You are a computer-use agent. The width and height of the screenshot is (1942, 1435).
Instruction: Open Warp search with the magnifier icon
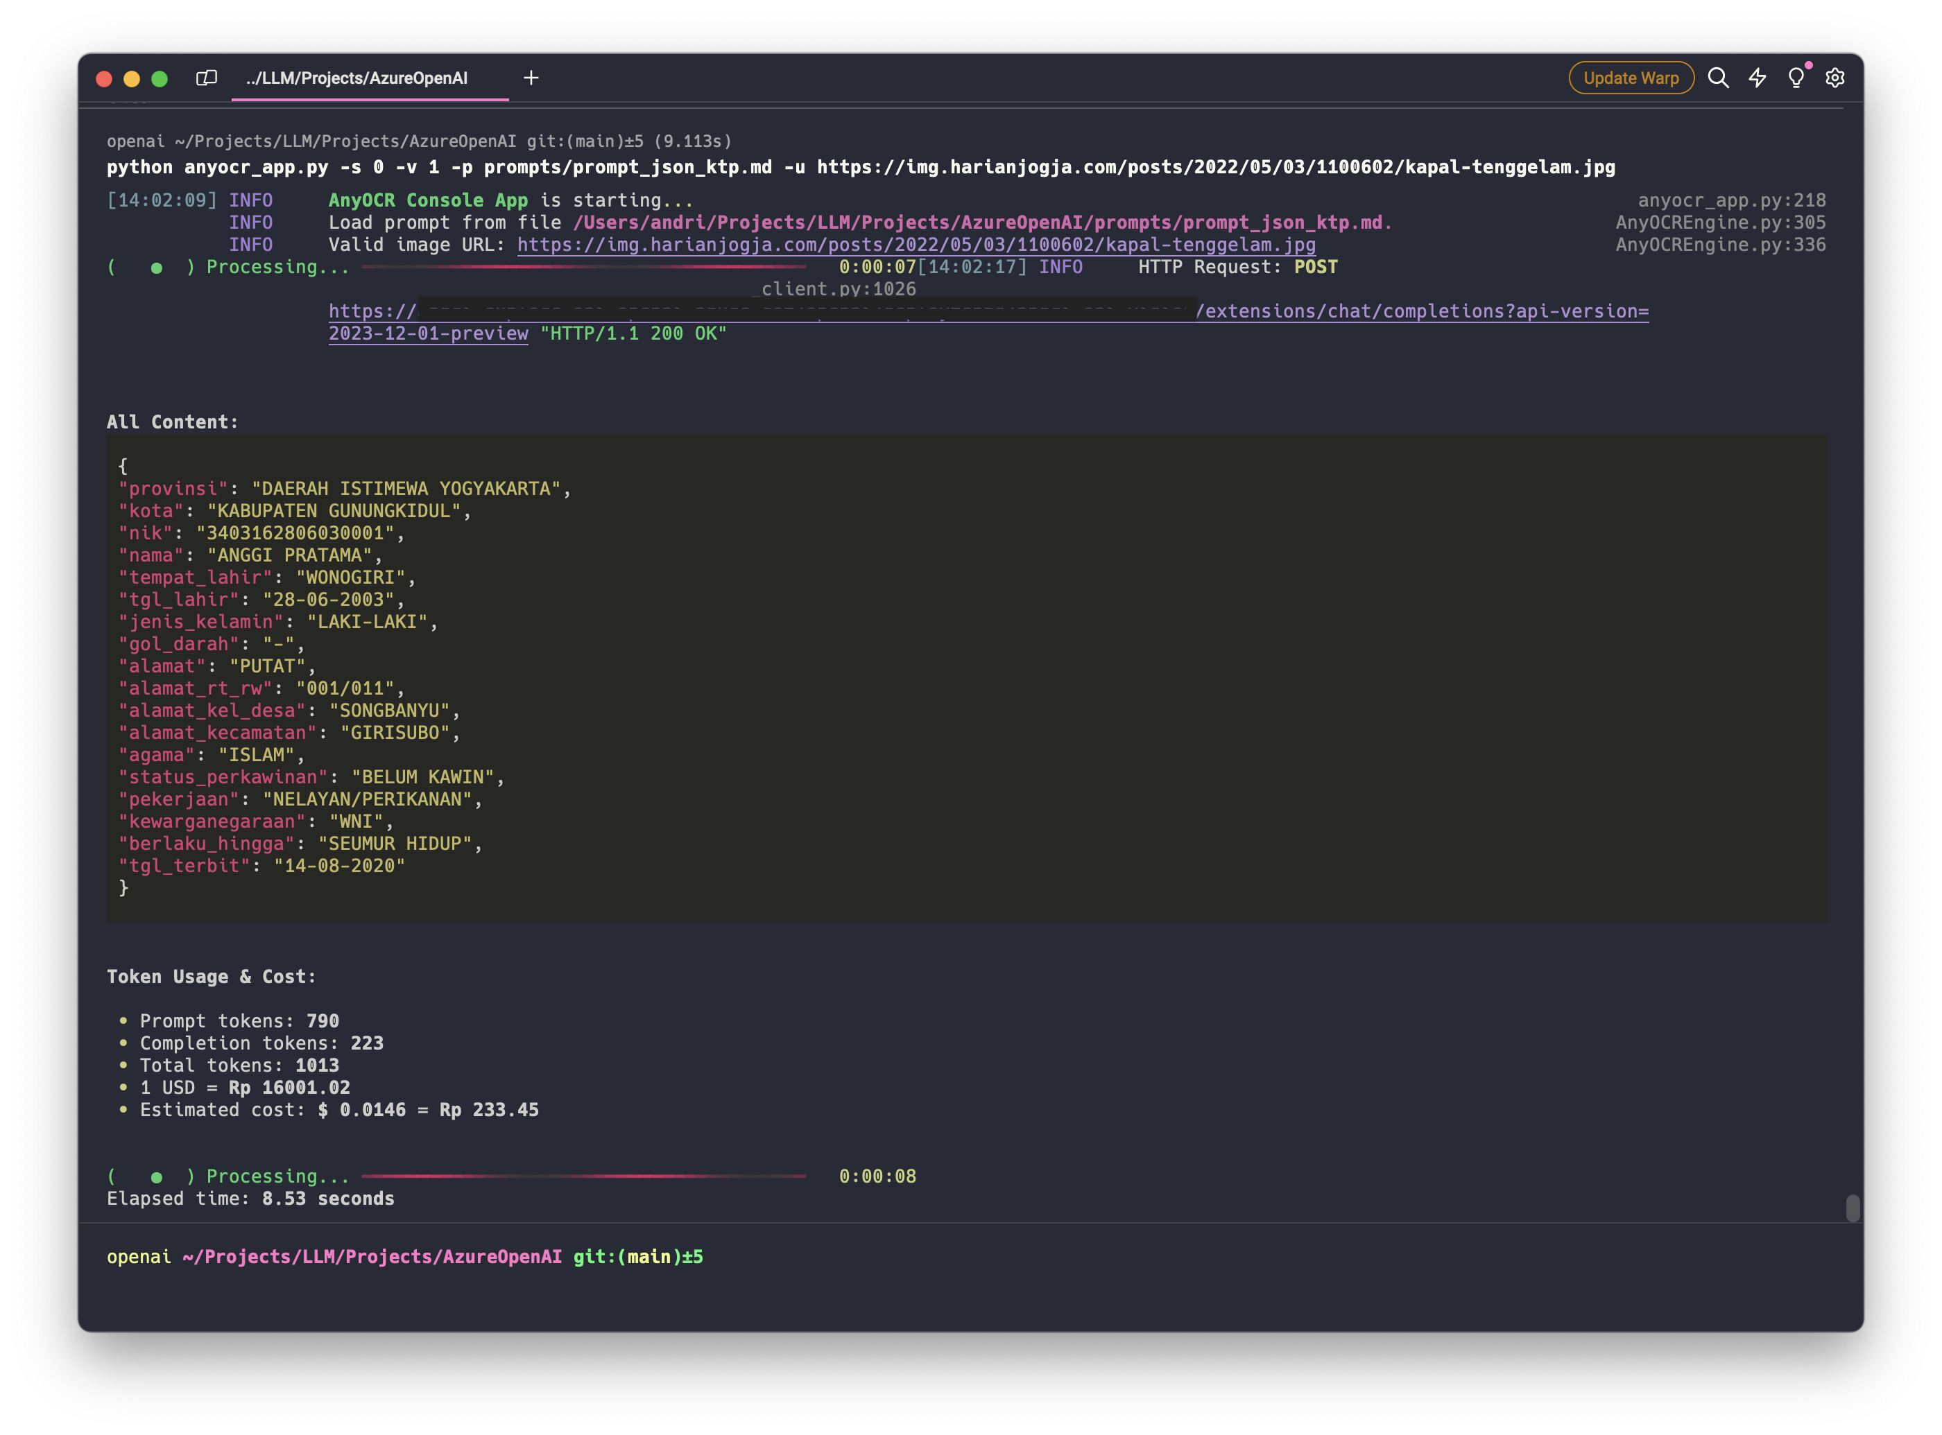click(1718, 78)
